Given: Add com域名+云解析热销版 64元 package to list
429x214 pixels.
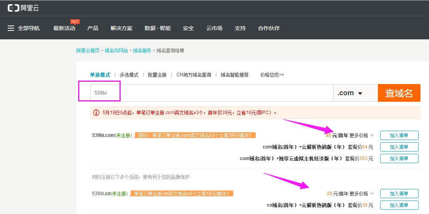Looking at the screenshot, I should point(399,147).
